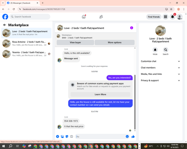
Task: Click the message "It that the real price"
Action: (74, 126)
